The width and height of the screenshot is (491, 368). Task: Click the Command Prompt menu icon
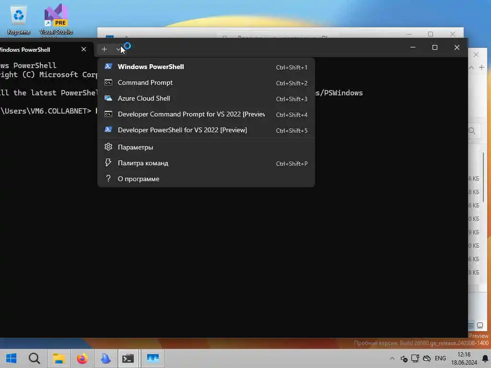(x=108, y=82)
